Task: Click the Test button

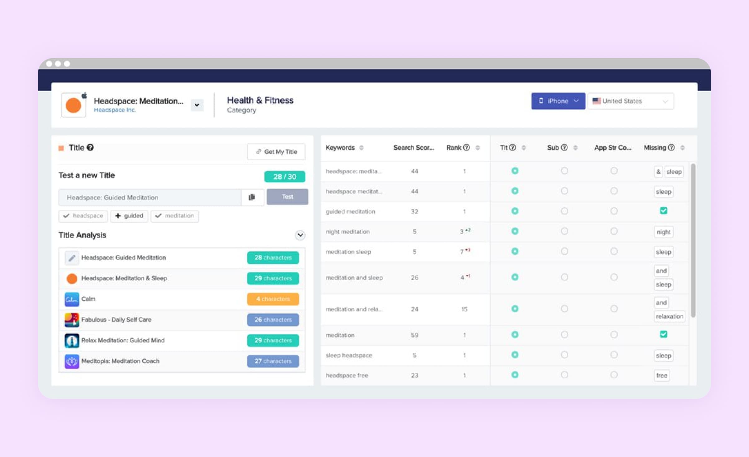Action: [x=287, y=197]
